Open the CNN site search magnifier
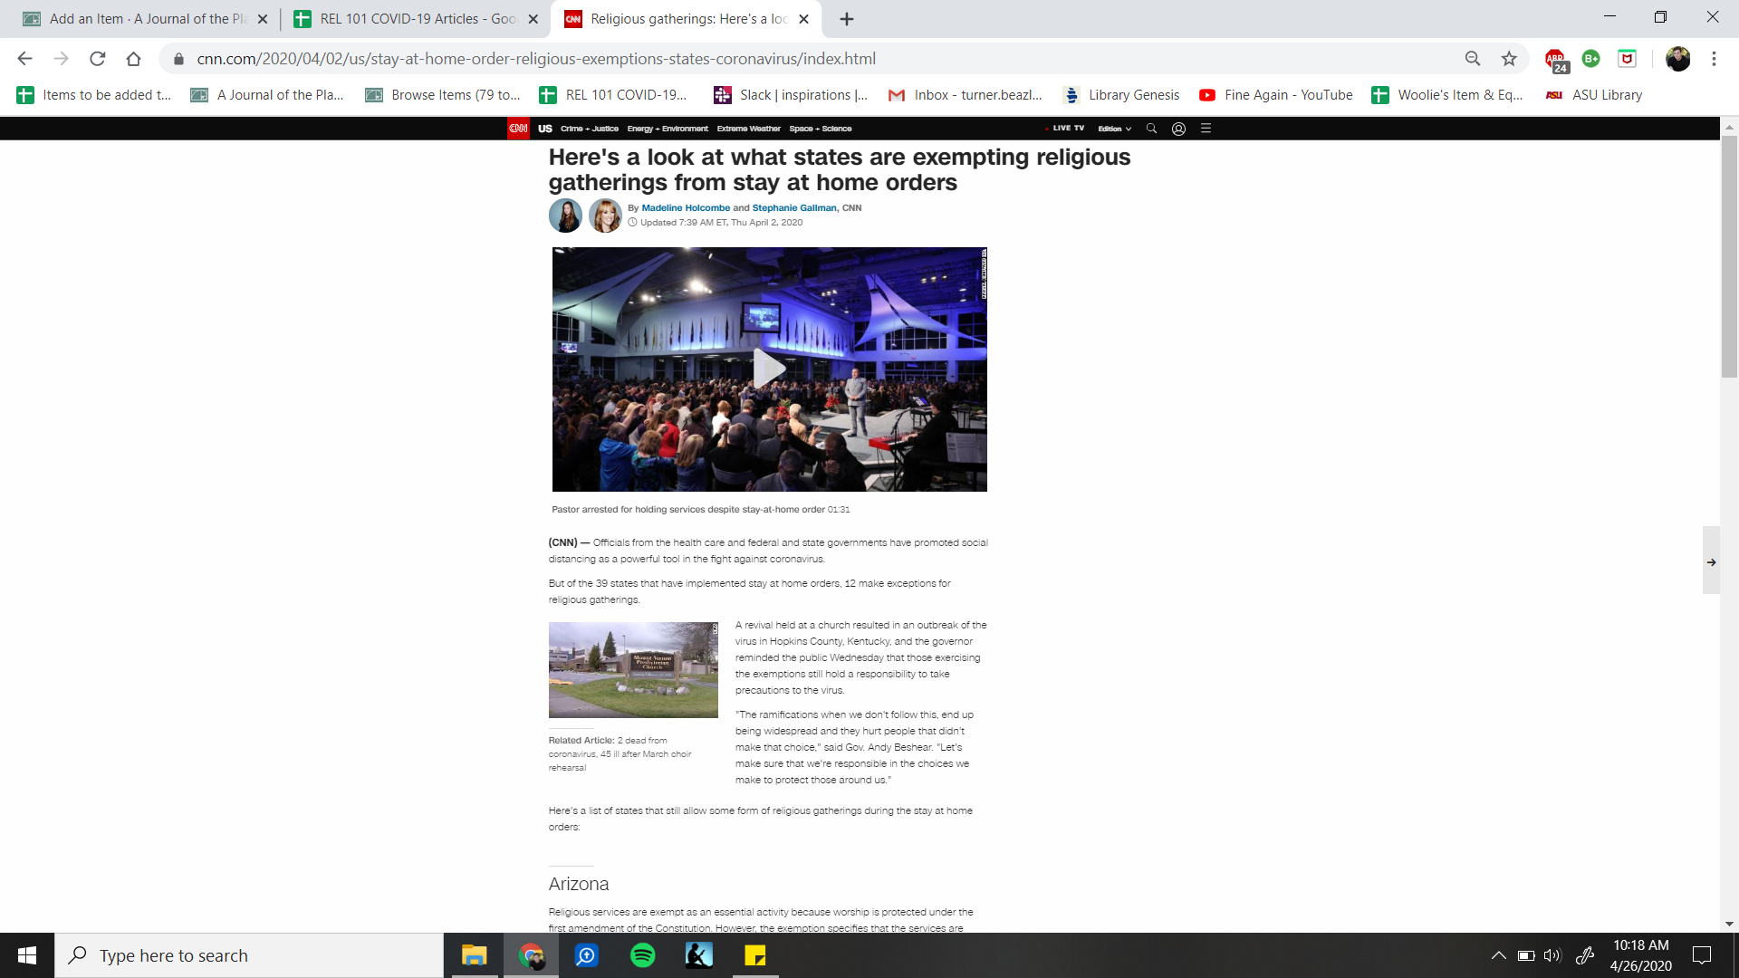 tap(1151, 129)
